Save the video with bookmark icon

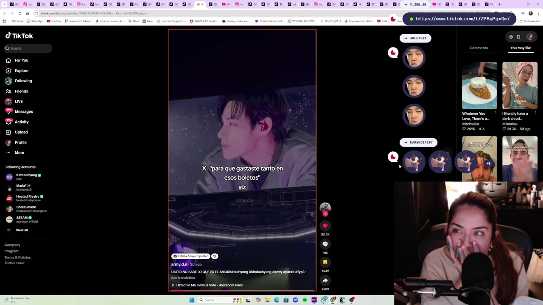point(325,262)
